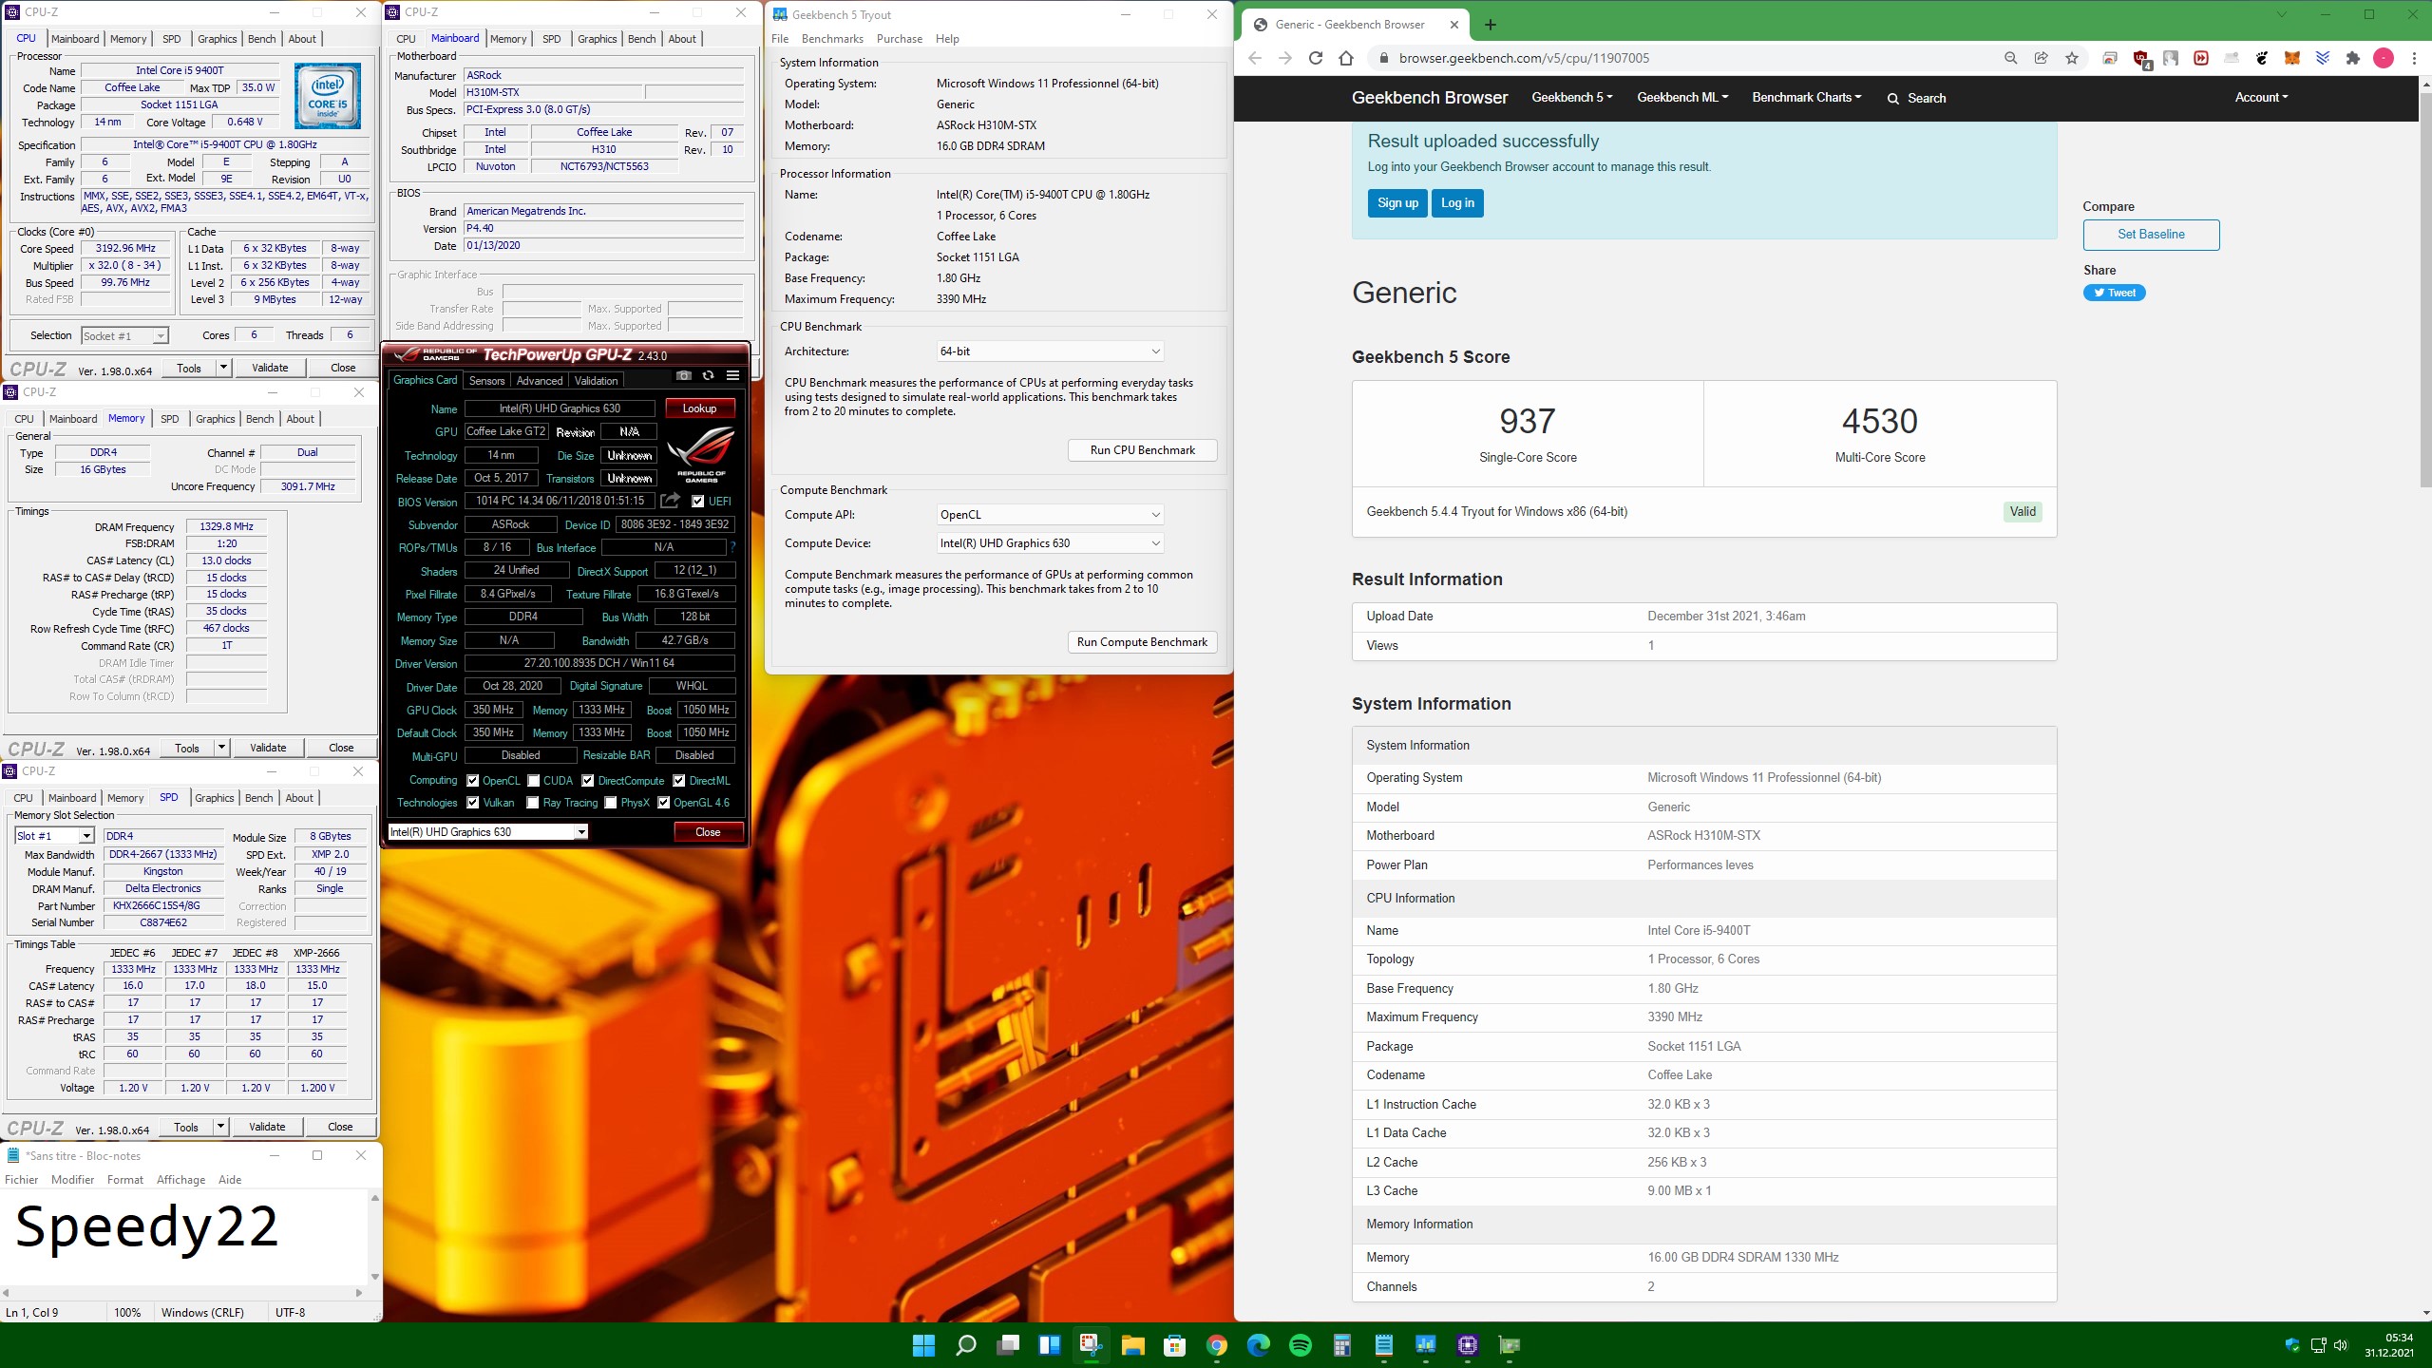The height and width of the screenshot is (1368, 2432).
Task: Open the GPU-Z hamburger menu
Action: pos(732,375)
